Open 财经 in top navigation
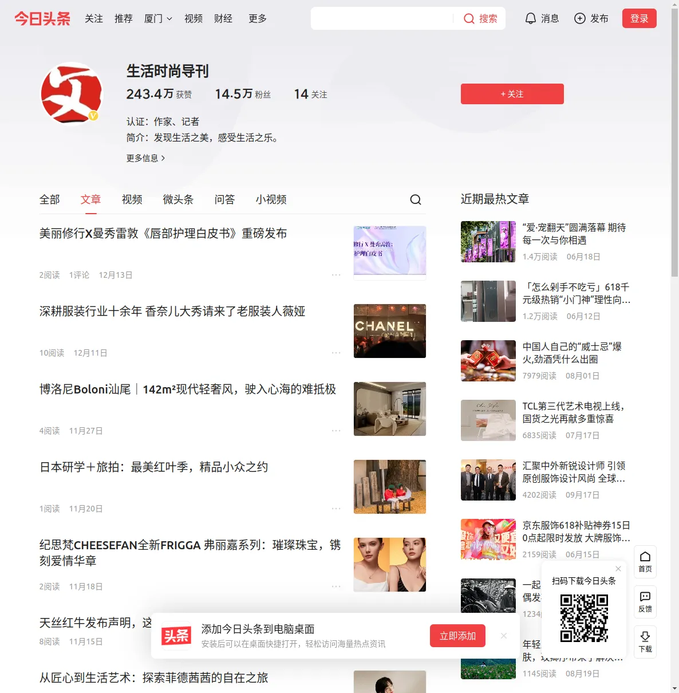679x693 pixels. [223, 19]
